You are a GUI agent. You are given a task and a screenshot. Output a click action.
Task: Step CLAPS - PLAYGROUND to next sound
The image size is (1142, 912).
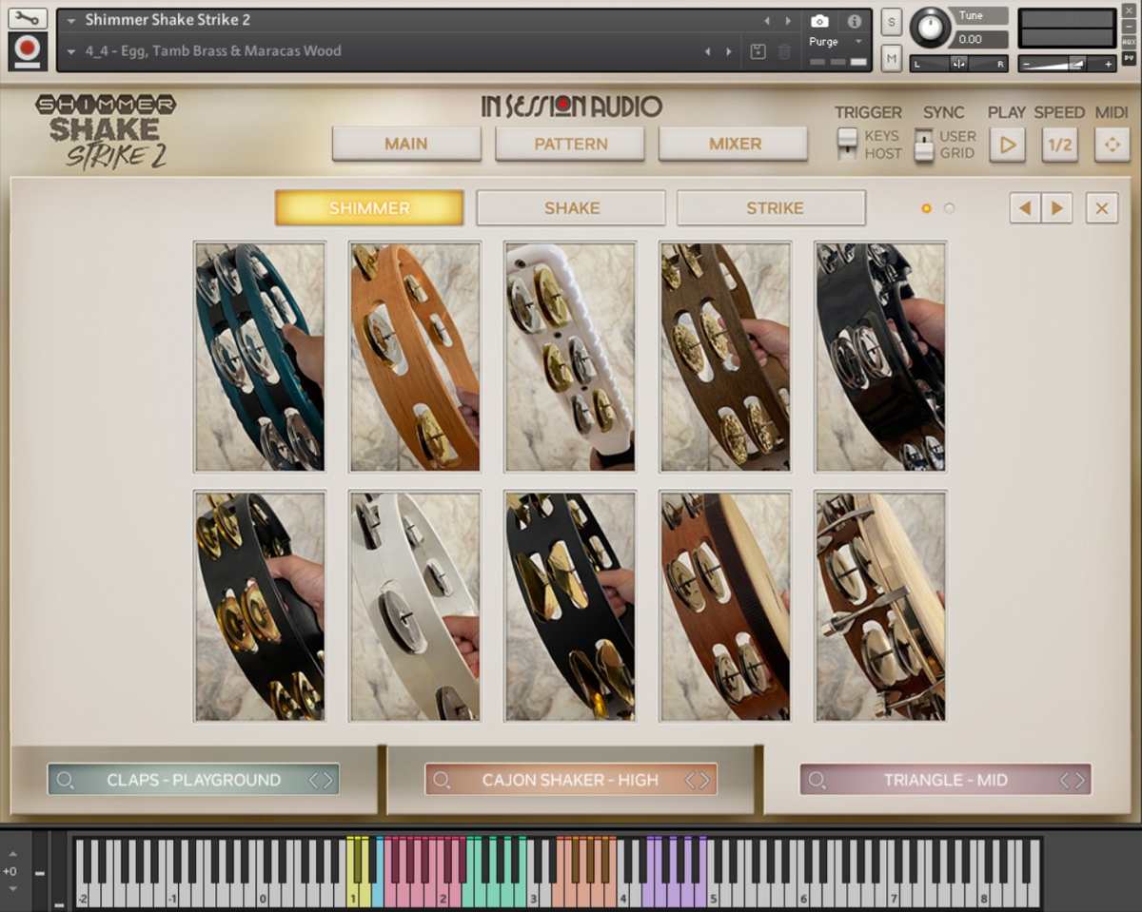pos(328,780)
